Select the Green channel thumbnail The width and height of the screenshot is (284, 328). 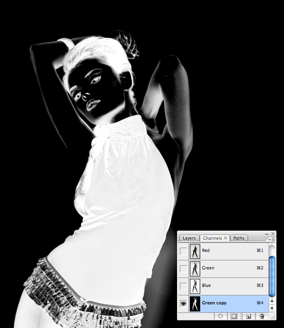pyautogui.click(x=195, y=269)
